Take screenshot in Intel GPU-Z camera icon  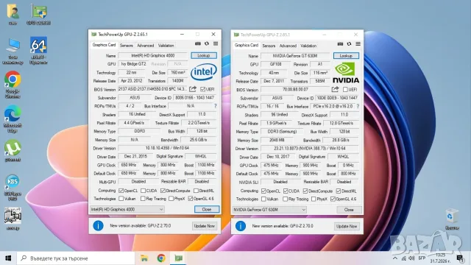tap(198, 43)
